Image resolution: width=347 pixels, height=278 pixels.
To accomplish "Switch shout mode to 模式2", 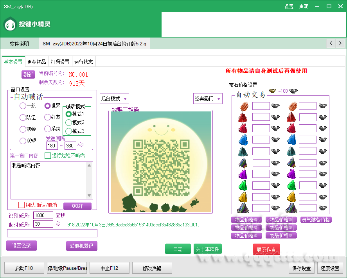I will click(68, 122).
